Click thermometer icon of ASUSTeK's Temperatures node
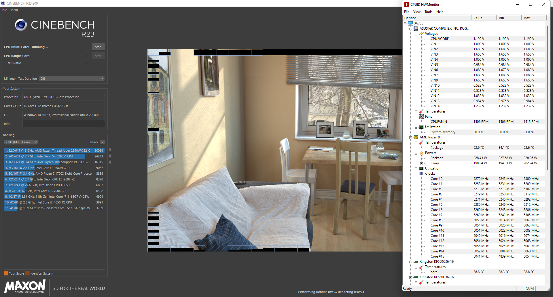Screen dimensions: 553x297 pyautogui.click(x=421, y=111)
